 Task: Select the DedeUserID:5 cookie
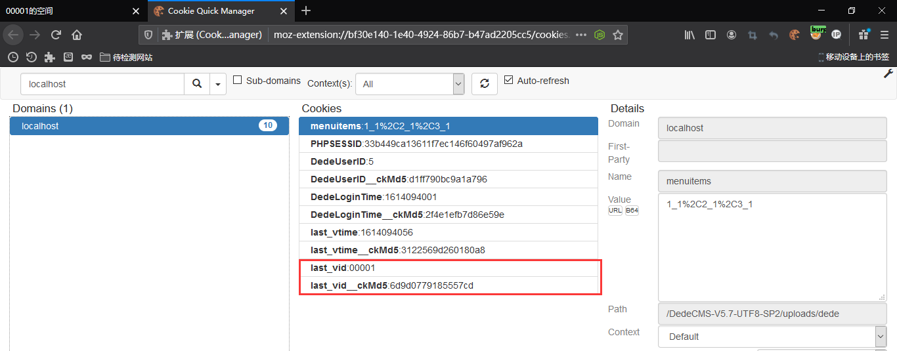click(x=448, y=161)
